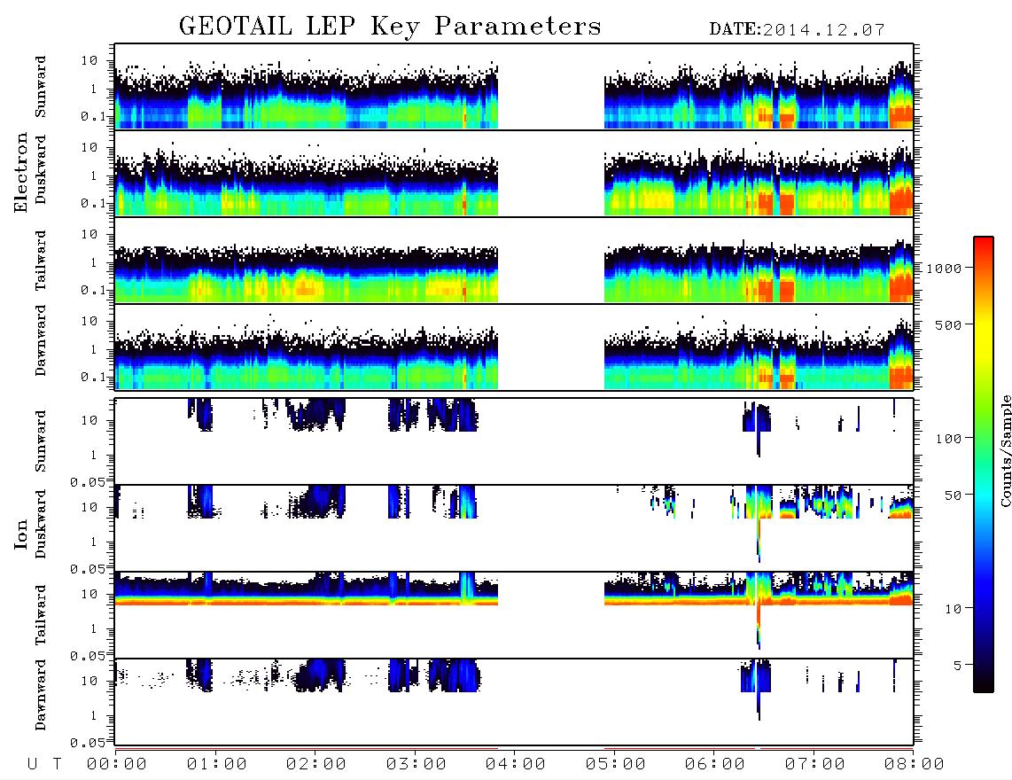Select the Ion Dawnward panel label
1012x780 pixels.
coord(41,695)
